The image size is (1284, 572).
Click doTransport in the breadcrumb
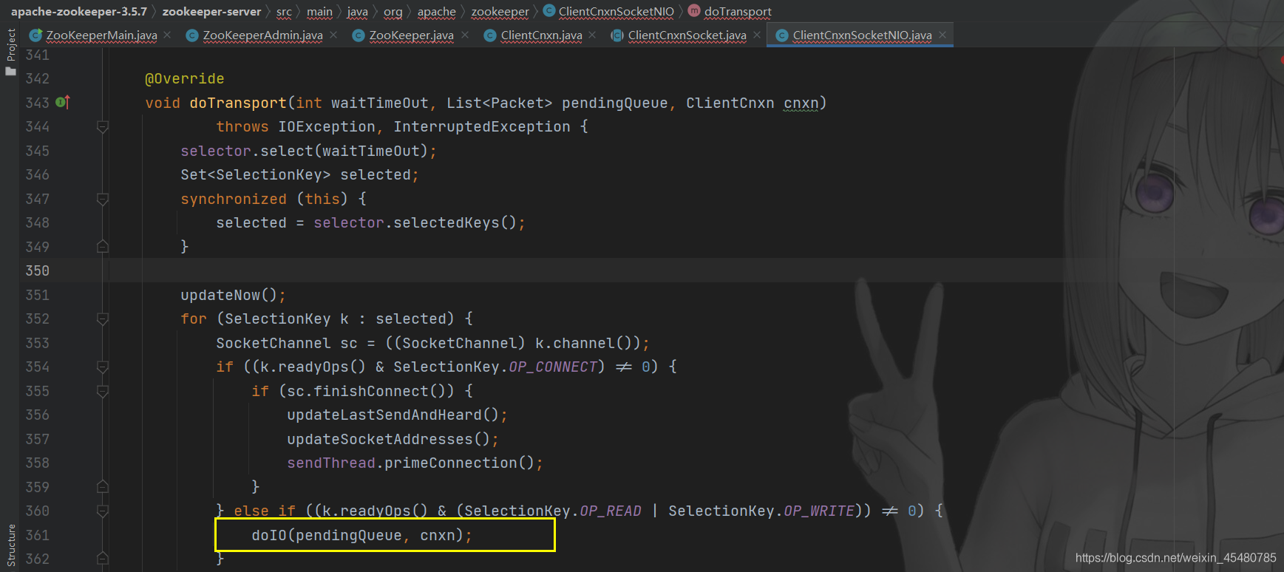pyautogui.click(x=738, y=11)
